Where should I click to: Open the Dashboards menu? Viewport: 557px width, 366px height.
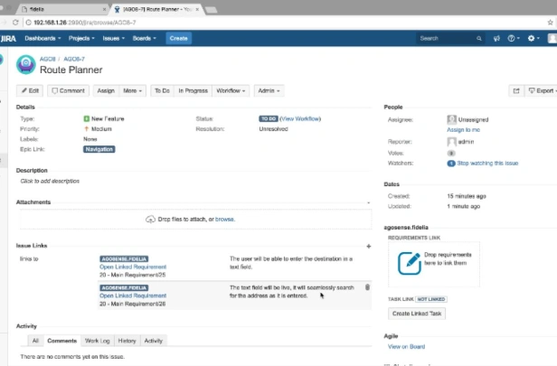pyautogui.click(x=42, y=38)
